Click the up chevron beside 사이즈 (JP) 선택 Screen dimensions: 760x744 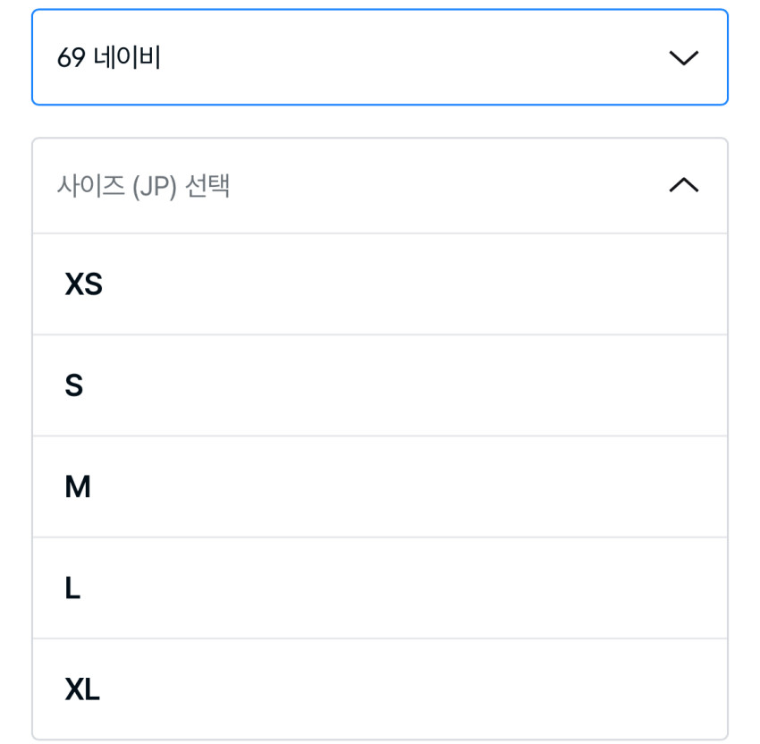click(x=683, y=185)
